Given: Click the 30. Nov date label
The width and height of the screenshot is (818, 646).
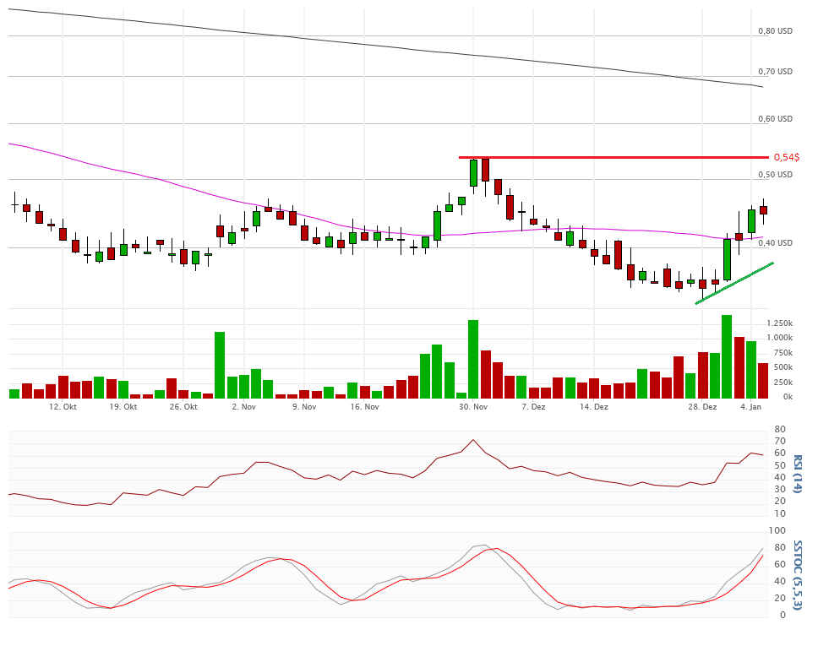Looking at the screenshot, I should (x=473, y=407).
